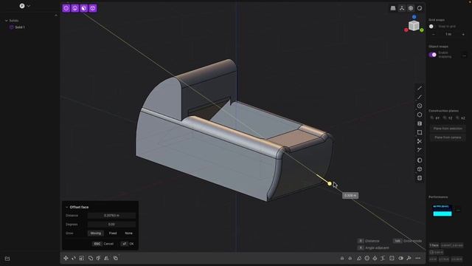The width and height of the screenshot is (472, 266).
Task: Select the Scale tool in bottom toolbar
Action: point(82,258)
